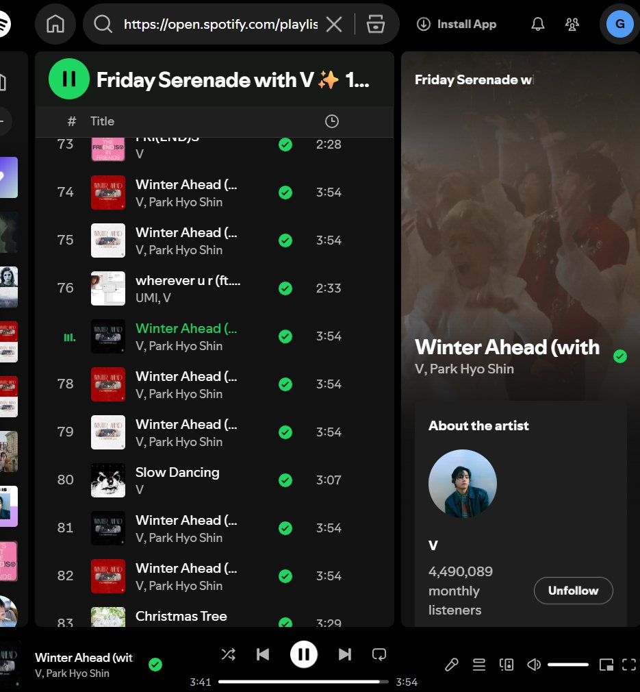Open the lyrics view
The width and height of the screenshot is (640, 692).
tap(452, 664)
